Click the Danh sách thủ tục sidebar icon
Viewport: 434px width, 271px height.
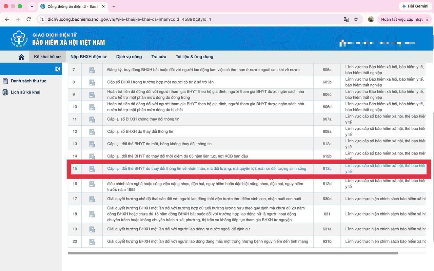pos(5,81)
